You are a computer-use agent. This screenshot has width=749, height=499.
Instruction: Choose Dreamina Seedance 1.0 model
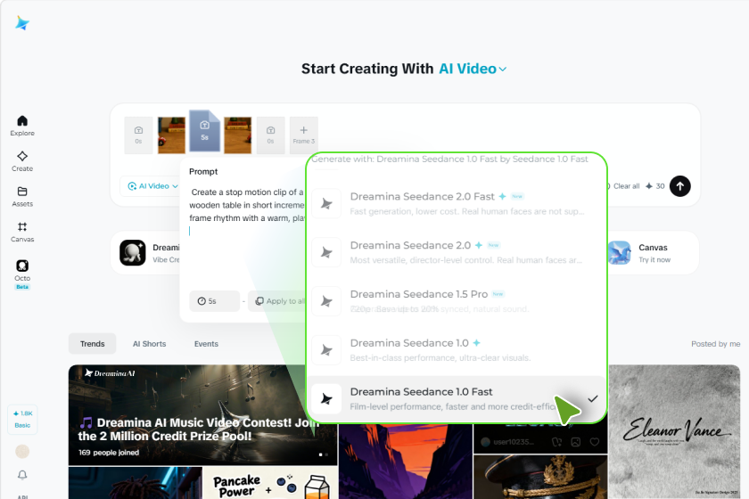coord(457,350)
